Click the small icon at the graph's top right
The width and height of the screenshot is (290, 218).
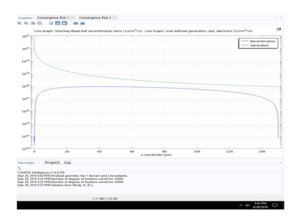pos(279,29)
